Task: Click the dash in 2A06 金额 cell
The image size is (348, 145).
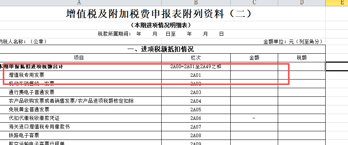Action: [x=254, y=118]
